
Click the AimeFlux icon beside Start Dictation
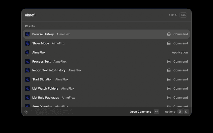point(27,79)
